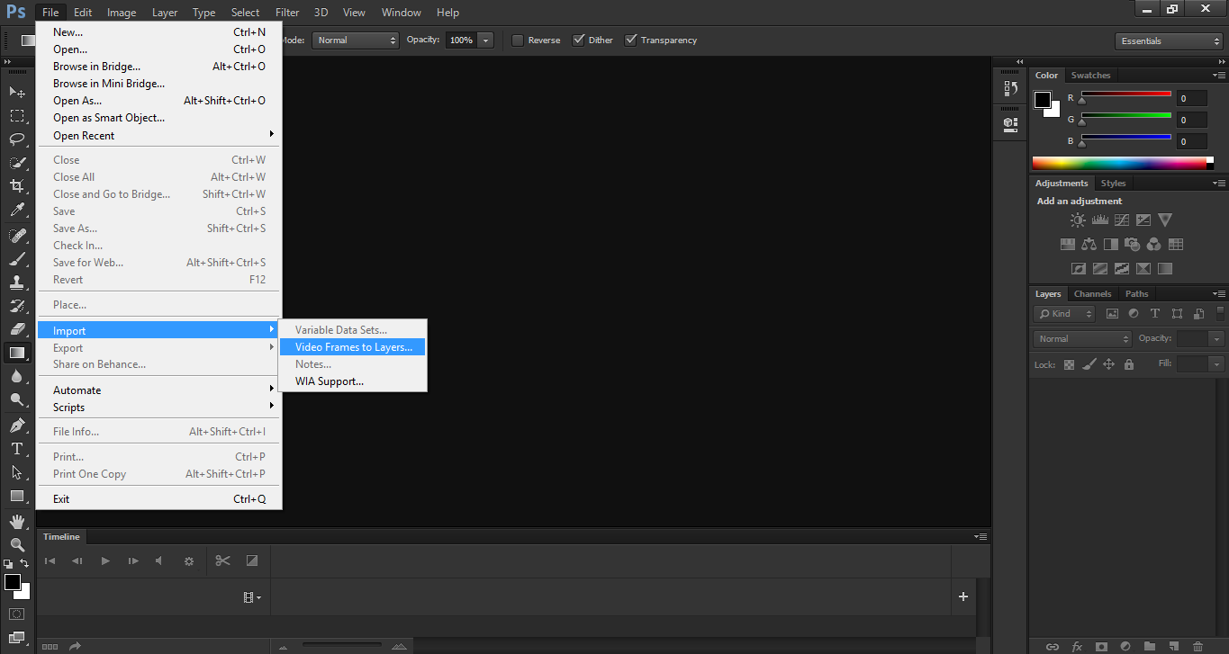Viewport: 1229px width, 654px height.
Task: Uncheck the Dither checkbox
Action: coord(579,40)
